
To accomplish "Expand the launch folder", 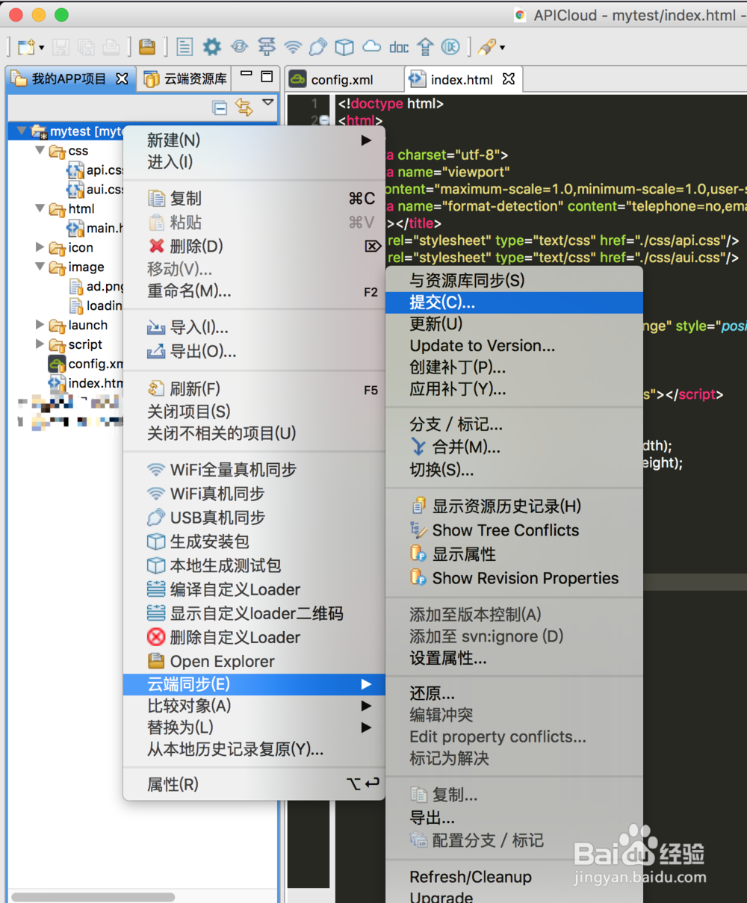I will click(40, 325).
